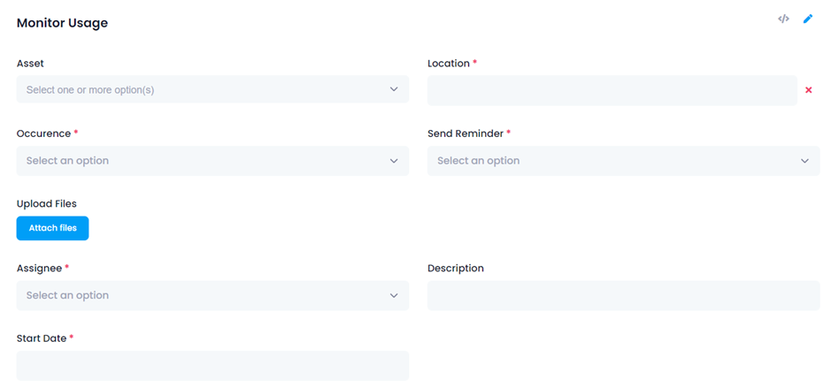Click the Upload Files label
Viewport: 832px width, 387px height.
47,204
